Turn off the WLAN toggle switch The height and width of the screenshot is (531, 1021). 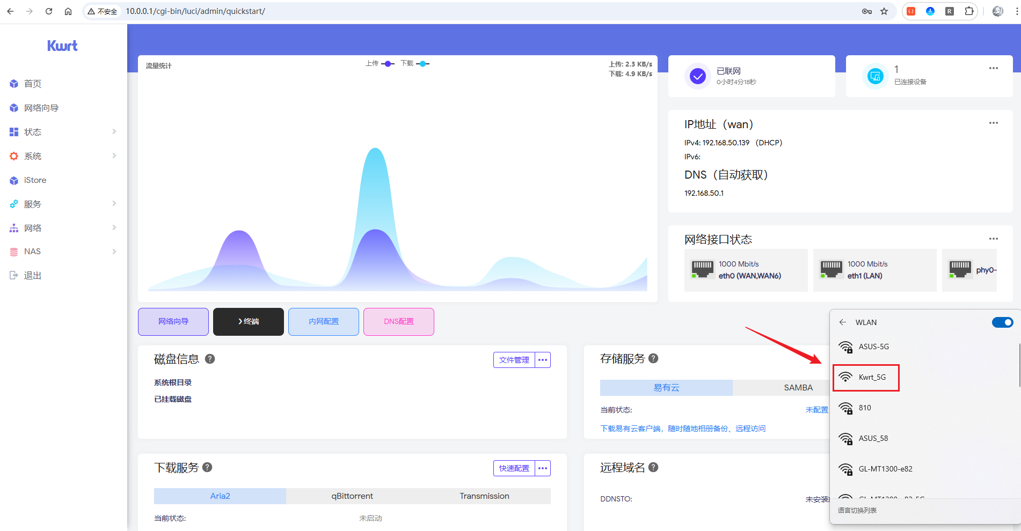pyautogui.click(x=1002, y=322)
